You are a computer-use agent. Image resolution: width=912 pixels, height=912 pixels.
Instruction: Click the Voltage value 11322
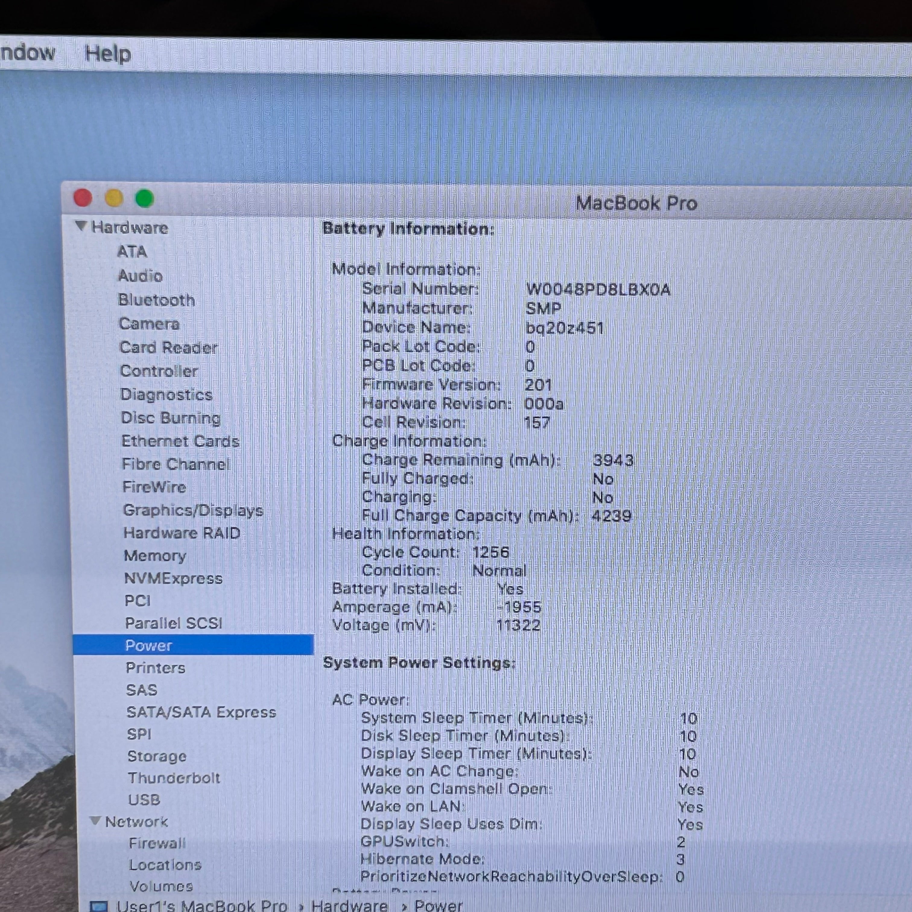pyautogui.click(x=518, y=625)
